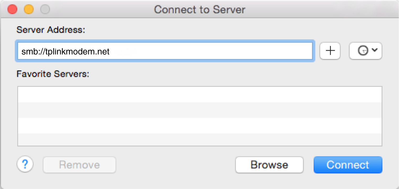Click the gray zoom traffic light button
399x189 pixels.
(x=45, y=9)
